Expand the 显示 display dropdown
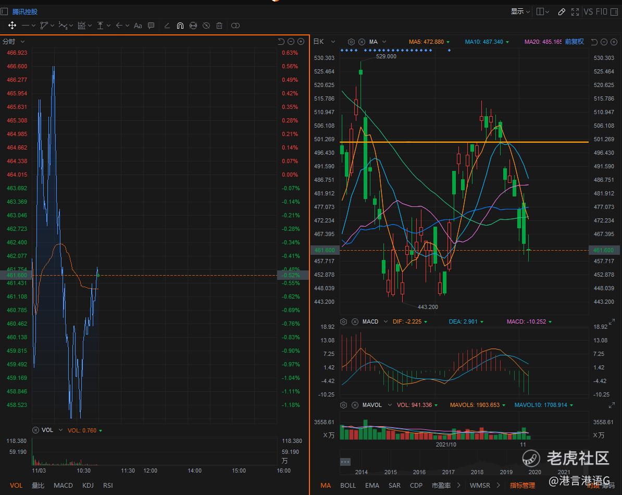This screenshot has width=622, height=495. coord(520,11)
